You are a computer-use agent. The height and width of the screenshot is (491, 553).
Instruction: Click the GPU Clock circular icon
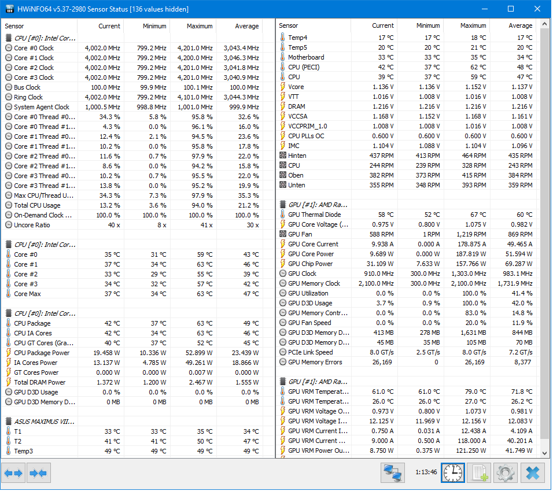click(x=283, y=274)
